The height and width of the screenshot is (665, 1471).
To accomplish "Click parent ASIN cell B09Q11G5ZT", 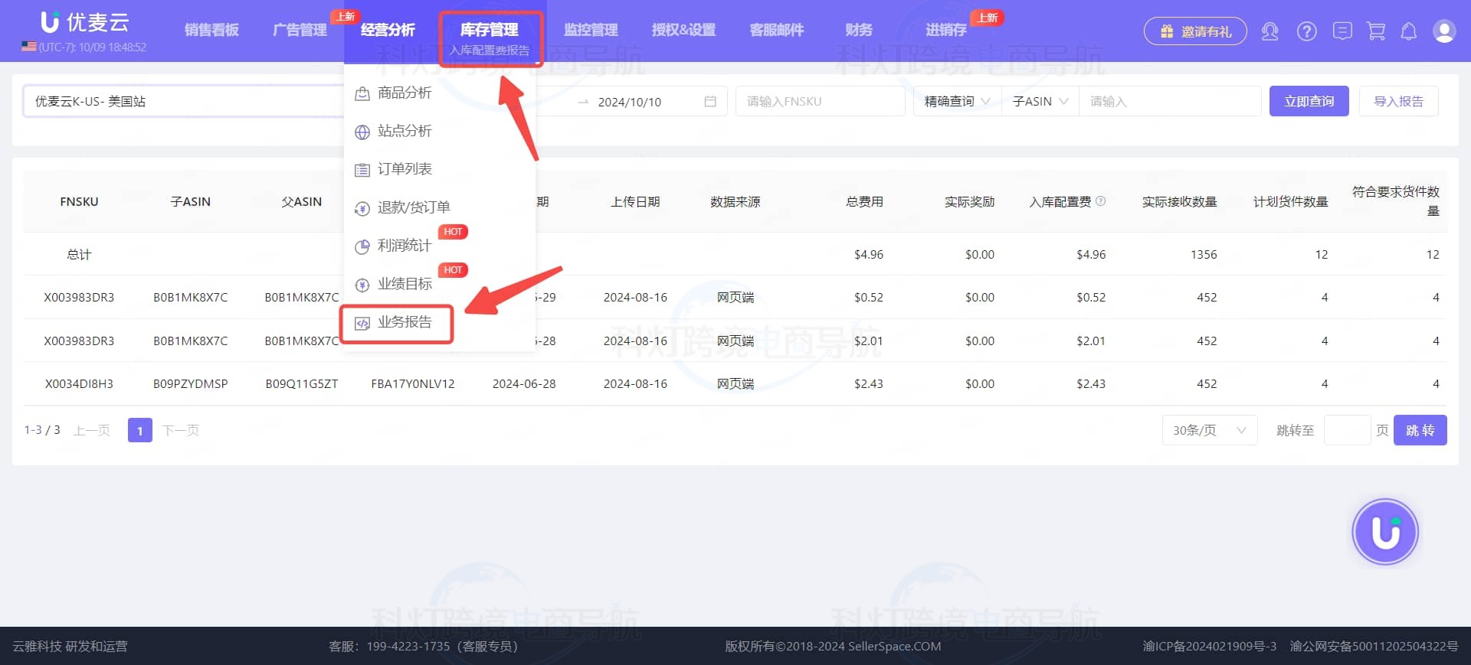I will [301, 383].
